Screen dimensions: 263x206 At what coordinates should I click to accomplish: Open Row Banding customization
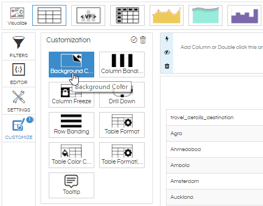[x=71, y=125]
